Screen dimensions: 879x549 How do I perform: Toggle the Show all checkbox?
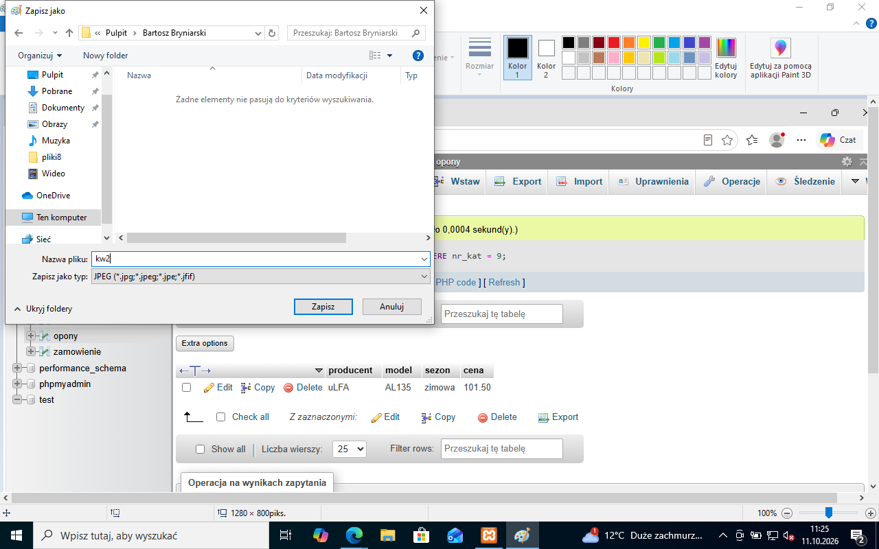201,449
